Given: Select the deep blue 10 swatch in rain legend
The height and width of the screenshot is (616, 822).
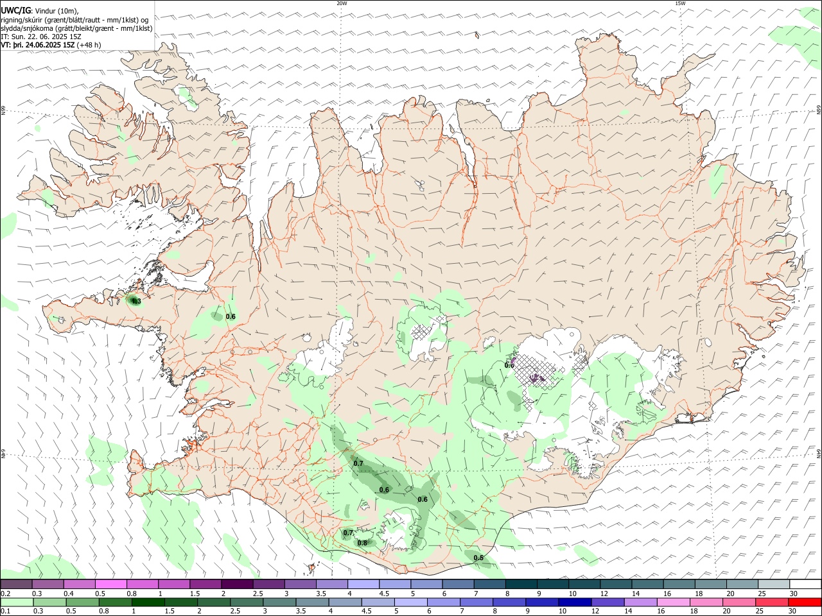Looking at the screenshot, I should [x=574, y=603].
